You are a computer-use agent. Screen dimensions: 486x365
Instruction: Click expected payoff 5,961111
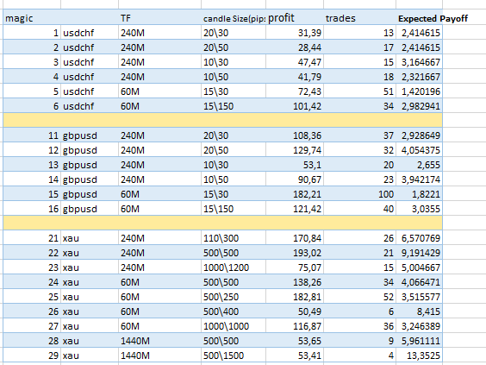click(419, 341)
